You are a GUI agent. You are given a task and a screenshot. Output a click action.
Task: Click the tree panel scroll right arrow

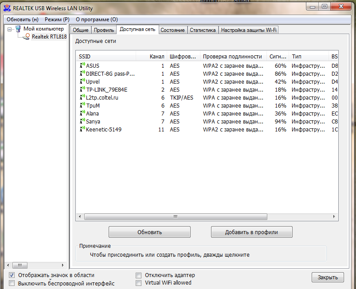point(63,265)
